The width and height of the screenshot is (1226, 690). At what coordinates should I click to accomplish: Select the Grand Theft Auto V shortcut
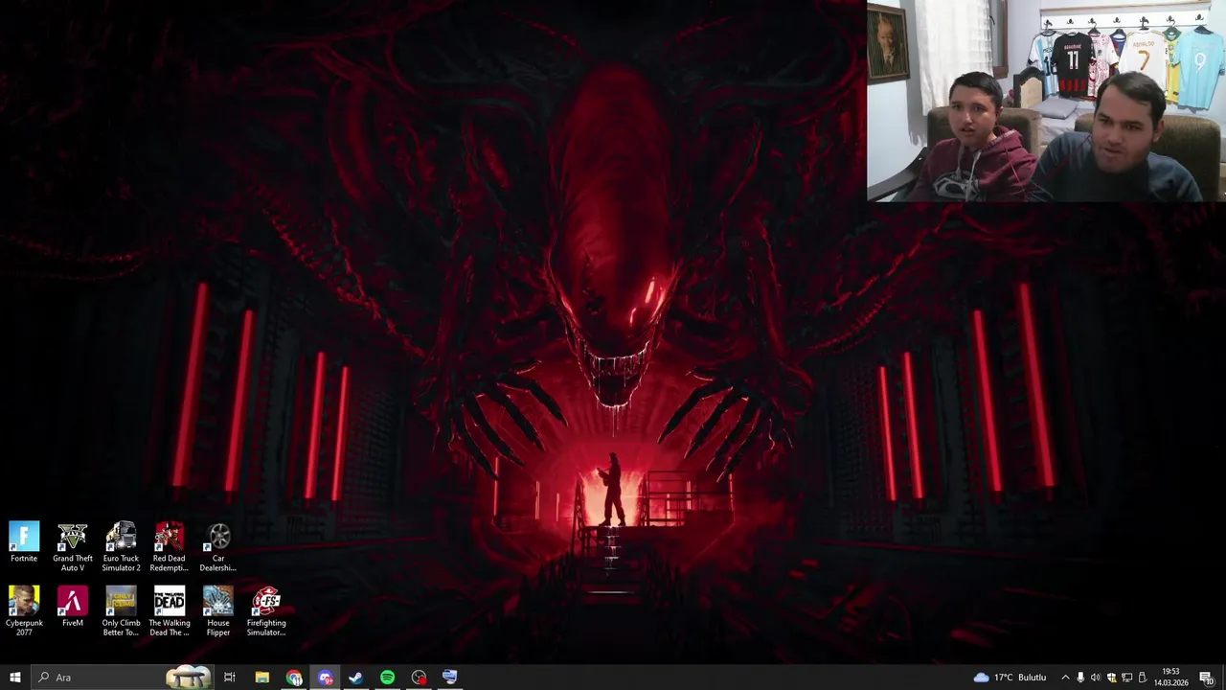(73, 547)
